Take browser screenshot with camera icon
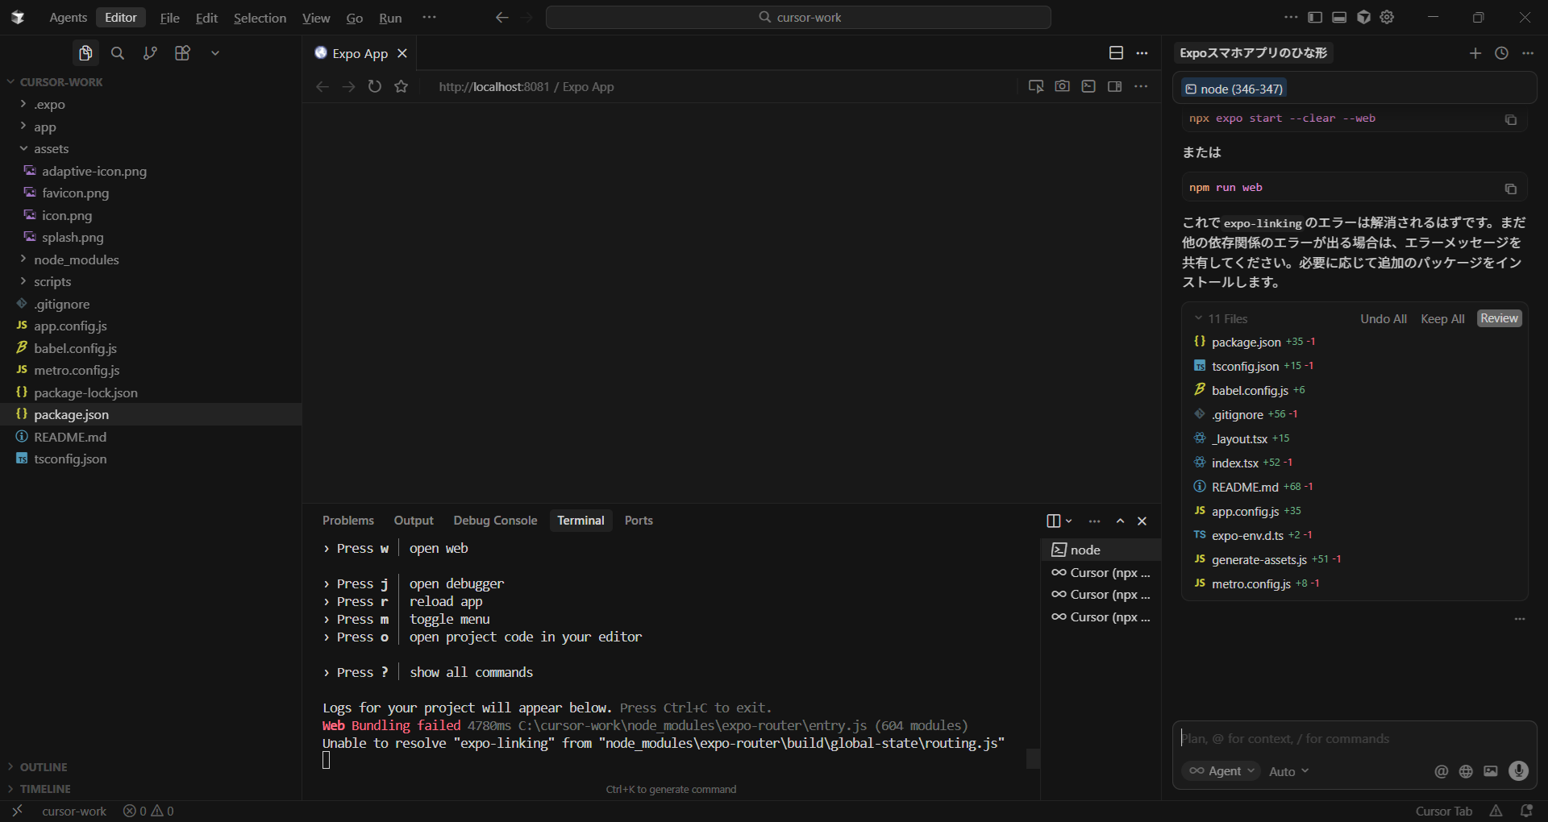Viewport: 1548px width, 822px height. coord(1062,86)
